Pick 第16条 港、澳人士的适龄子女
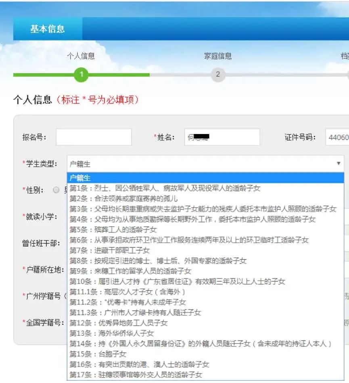Screen dimensions: 349x383 [205, 365]
